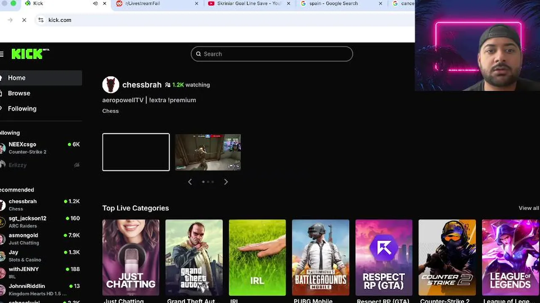Open League of Legends category card
The width and height of the screenshot is (540, 303).
510,258
